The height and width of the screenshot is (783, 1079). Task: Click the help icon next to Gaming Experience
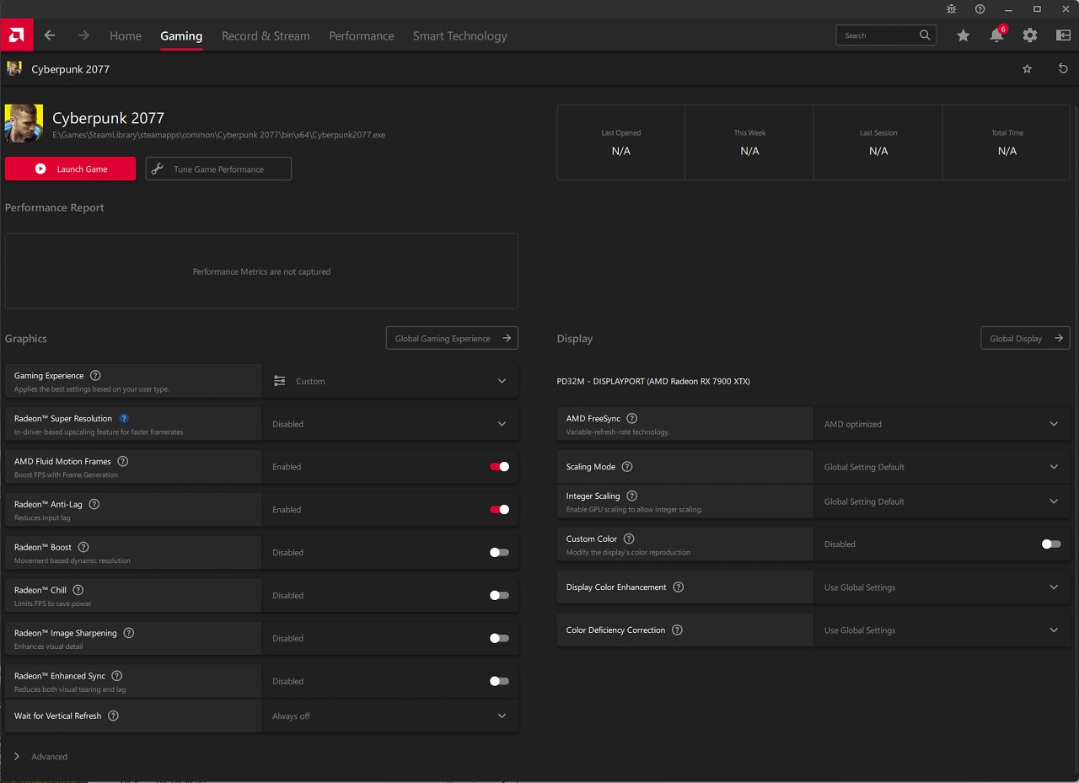click(x=95, y=376)
